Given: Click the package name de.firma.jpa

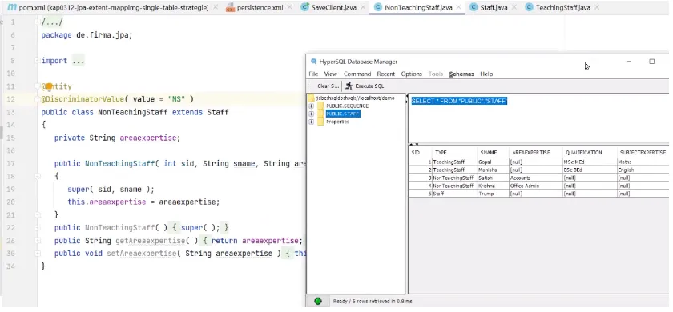Looking at the screenshot, I should 104,35.
